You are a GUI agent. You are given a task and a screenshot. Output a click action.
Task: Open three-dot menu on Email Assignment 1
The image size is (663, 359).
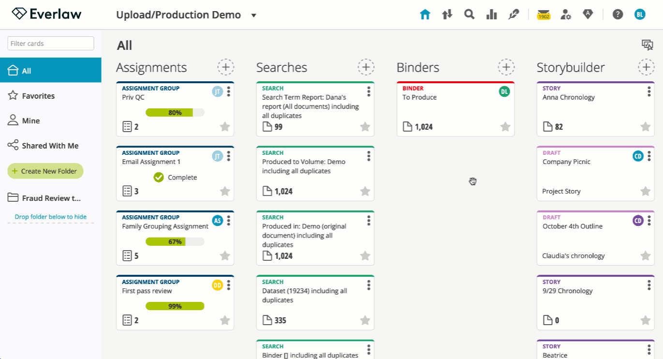click(229, 156)
